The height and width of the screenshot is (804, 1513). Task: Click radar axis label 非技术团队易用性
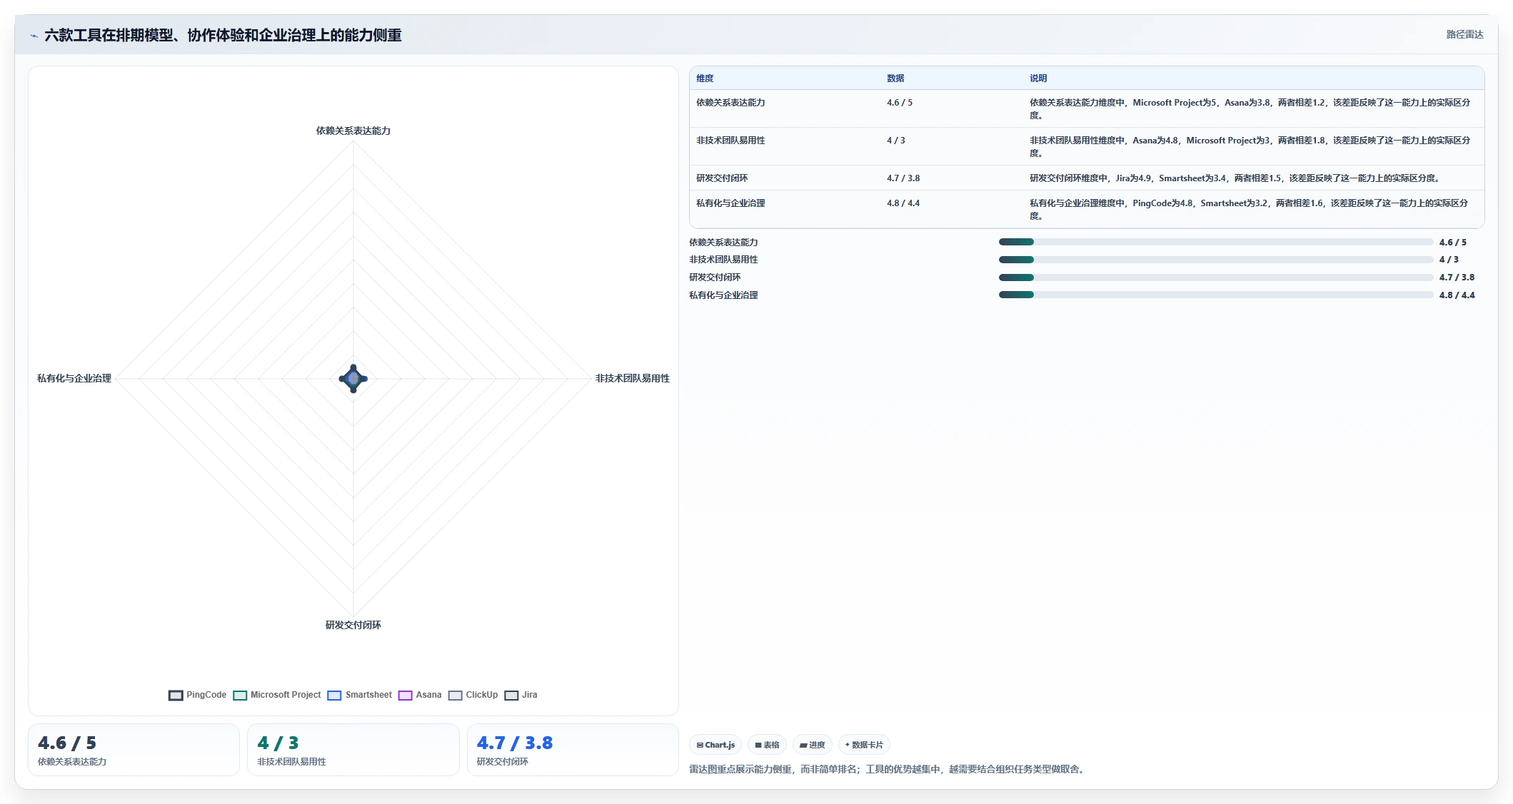(x=633, y=378)
